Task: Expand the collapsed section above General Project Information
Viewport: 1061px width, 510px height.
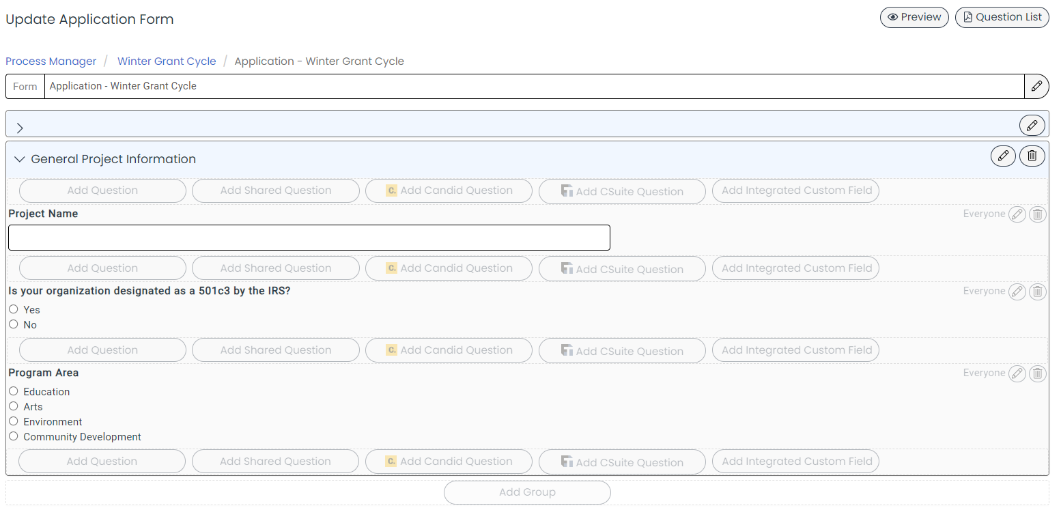Action: pos(19,127)
